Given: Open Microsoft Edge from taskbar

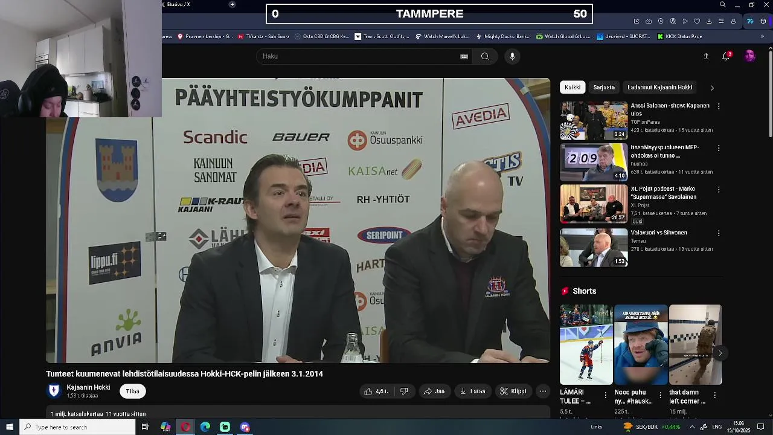Looking at the screenshot, I should tap(205, 427).
